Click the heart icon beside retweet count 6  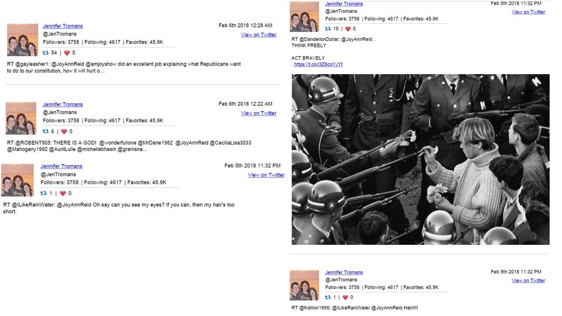click(64, 131)
